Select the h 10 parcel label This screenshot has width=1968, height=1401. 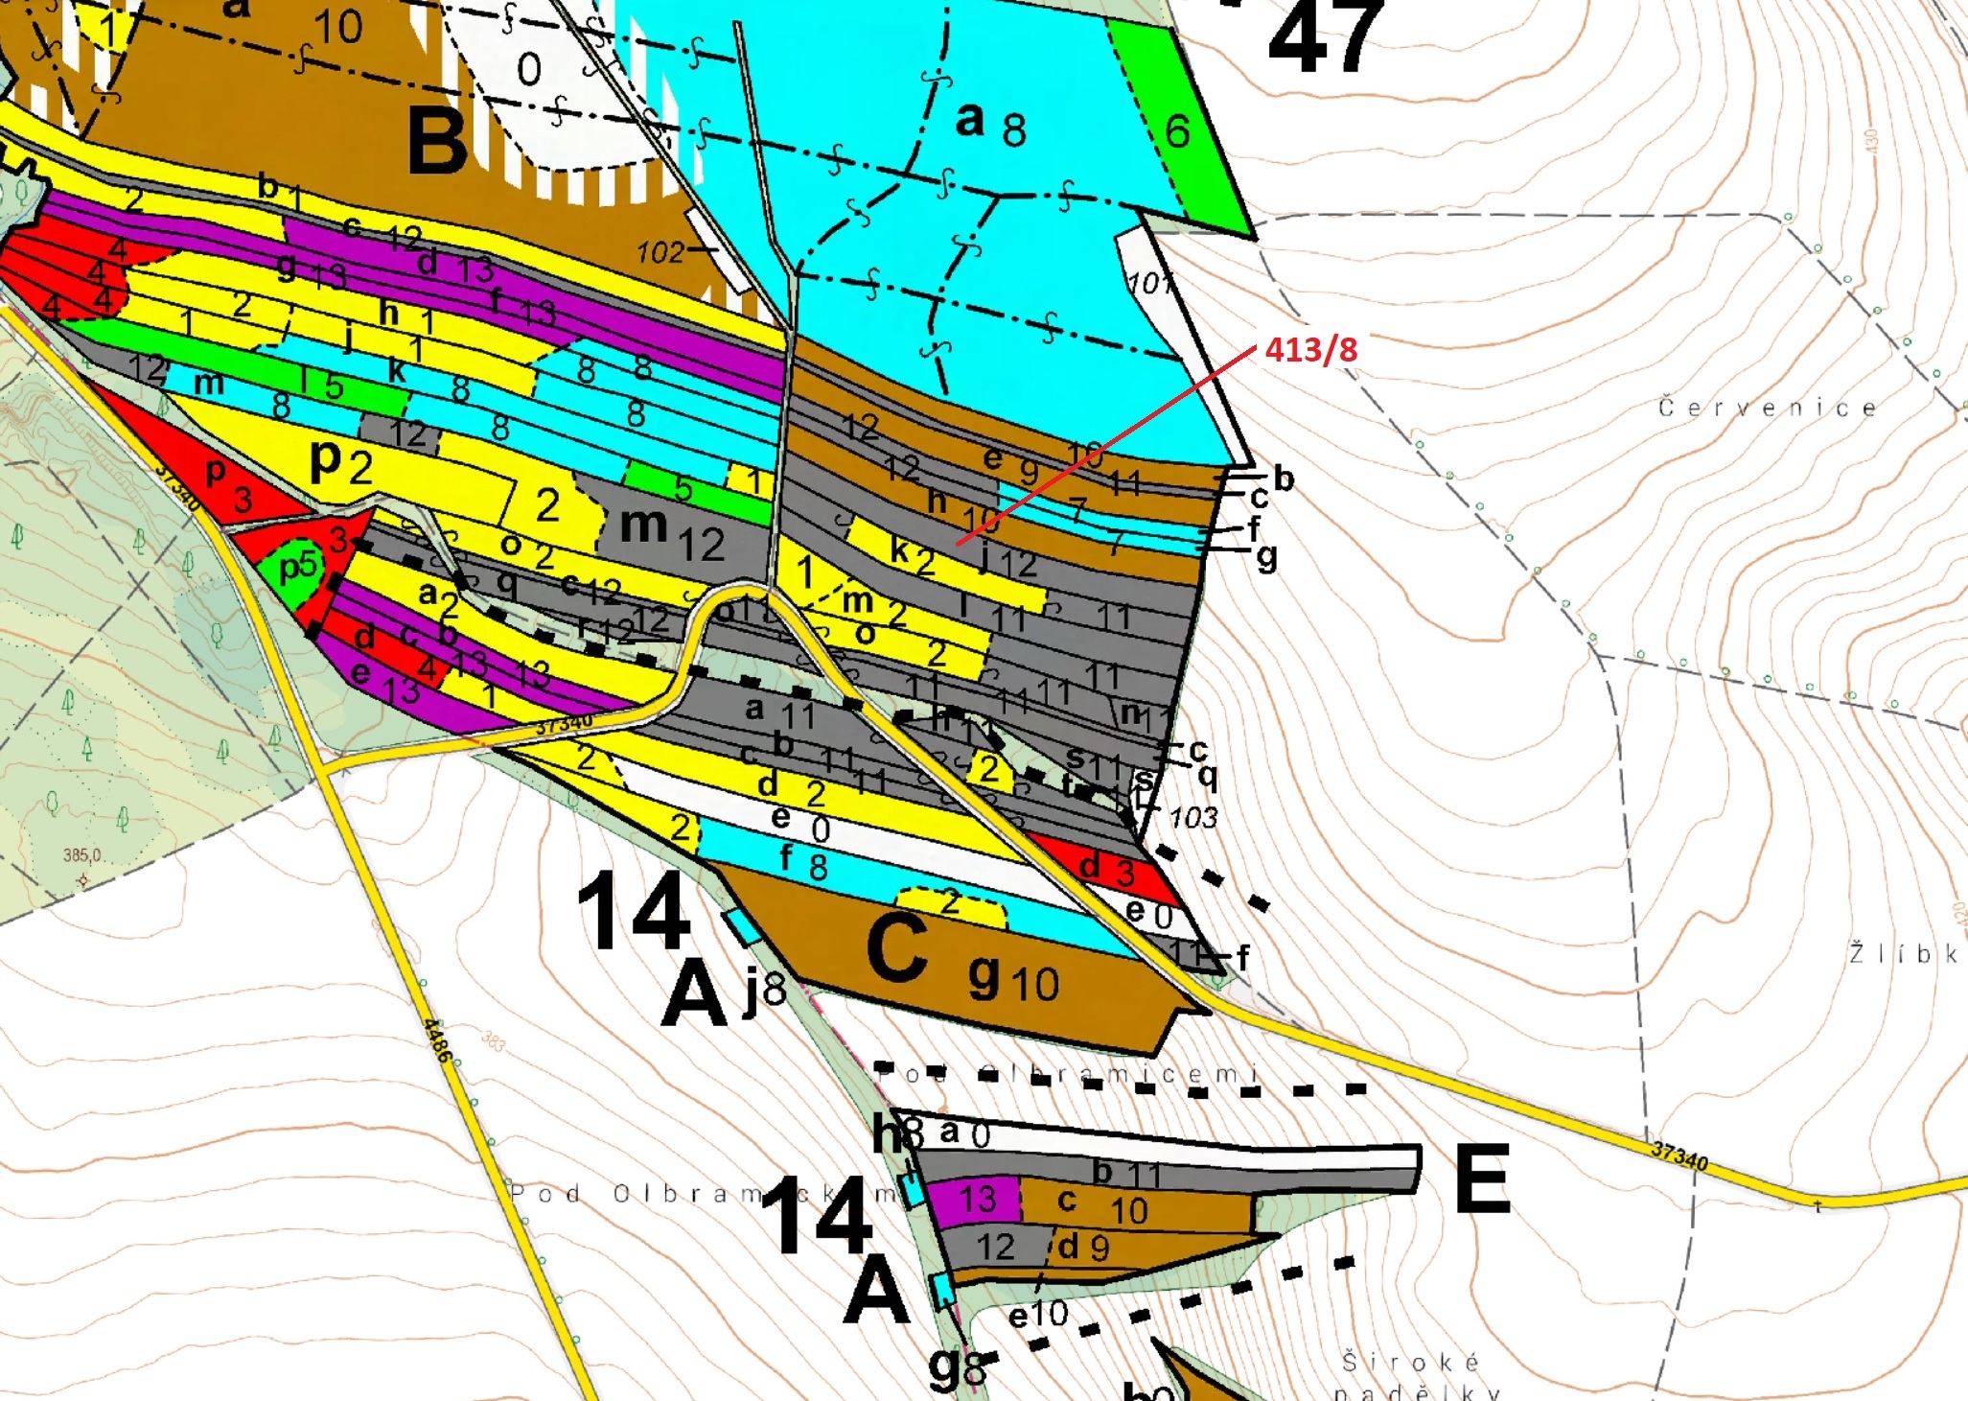point(961,508)
